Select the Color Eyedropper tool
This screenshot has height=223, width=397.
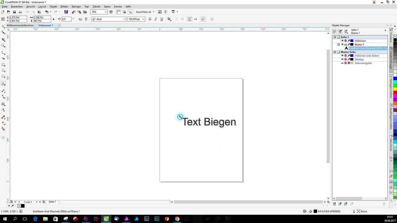[3, 117]
